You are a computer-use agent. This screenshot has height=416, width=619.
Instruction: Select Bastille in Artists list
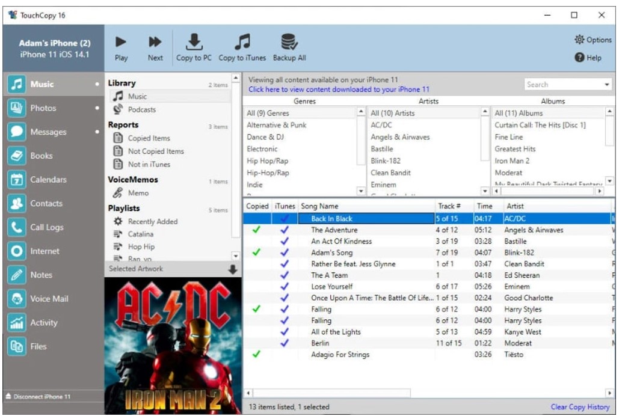[424, 149]
